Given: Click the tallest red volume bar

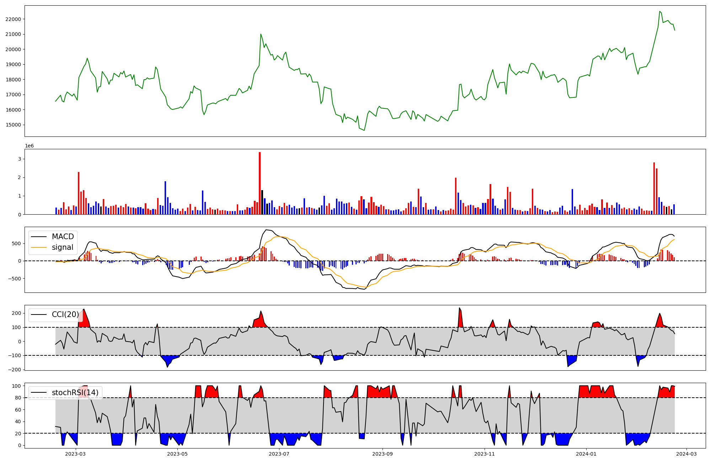Looking at the screenshot, I should pos(260,183).
